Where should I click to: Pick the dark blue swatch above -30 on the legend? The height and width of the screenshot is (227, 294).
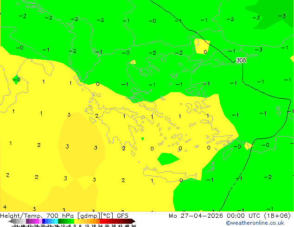coord(44,221)
